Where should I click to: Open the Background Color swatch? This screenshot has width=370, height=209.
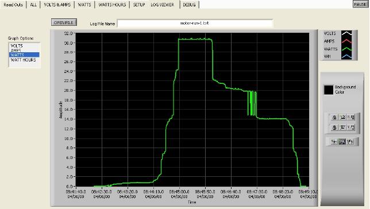tap(329, 90)
